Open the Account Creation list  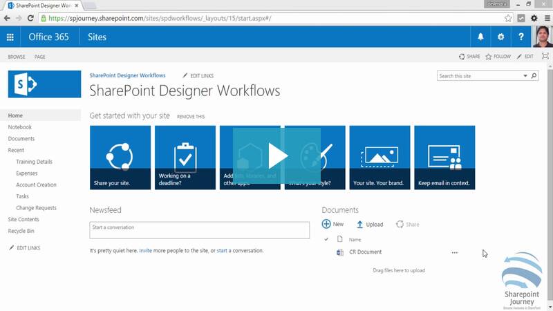coord(37,185)
